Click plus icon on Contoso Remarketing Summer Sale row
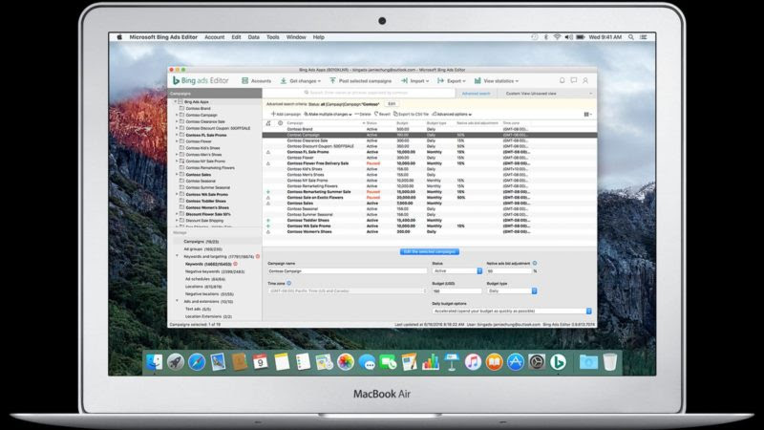This screenshot has width=764, height=430. click(268, 192)
